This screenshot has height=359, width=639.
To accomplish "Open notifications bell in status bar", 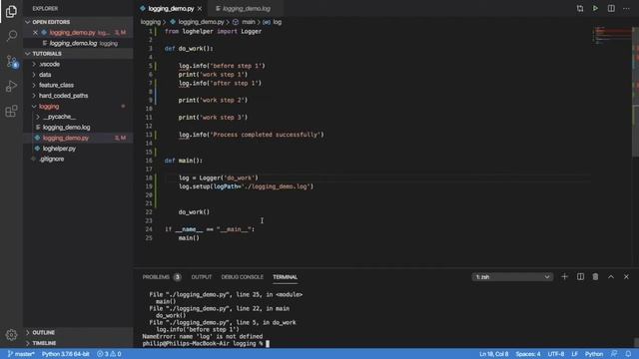I will tap(628, 354).
